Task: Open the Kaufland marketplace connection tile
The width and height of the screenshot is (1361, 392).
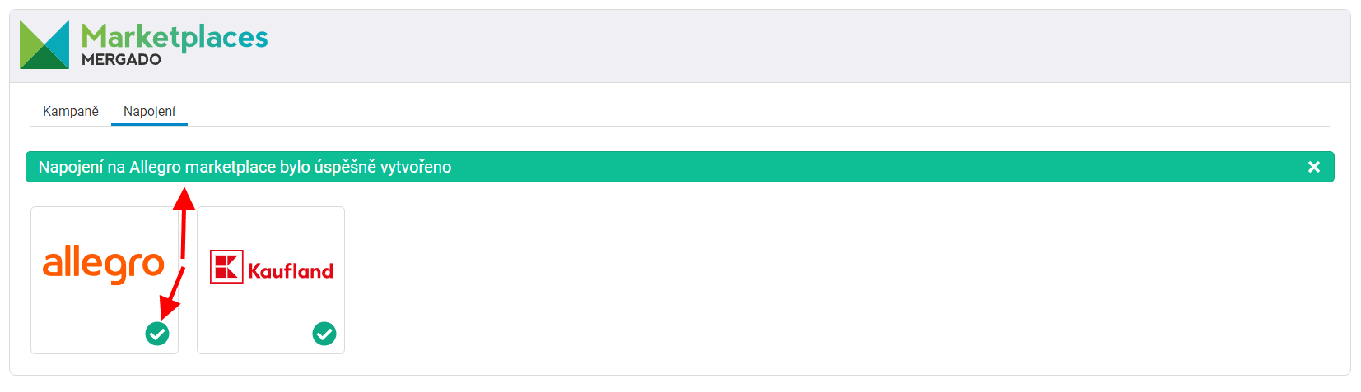Action: [271, 280]
